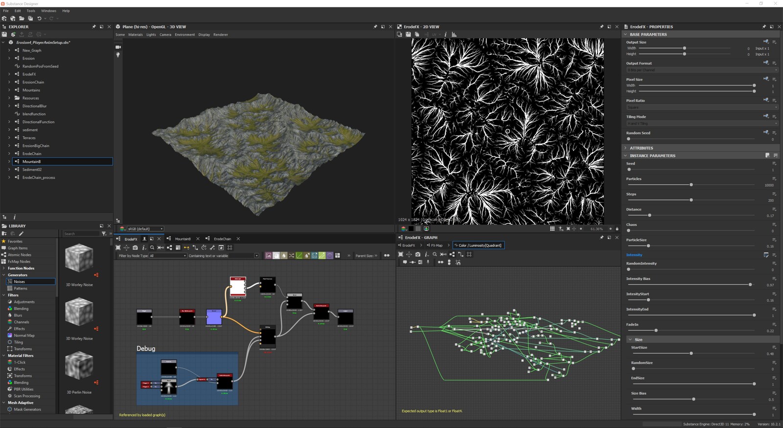Collapse the Base Parameters section
783x428 pixels.
point(625,35)
